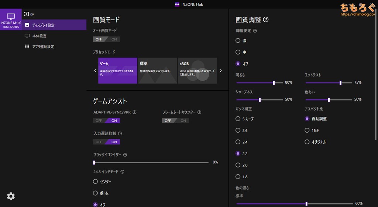Select gamma 2.2 radio button
Image resolution: width=378 pixels, height=207 pixels.
pos(238,153)
